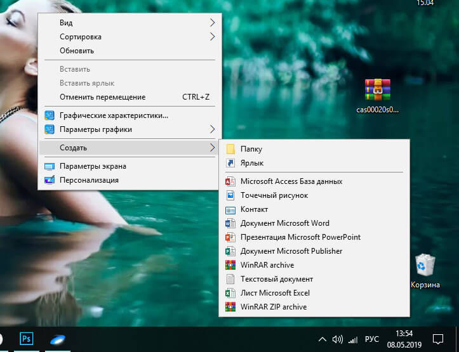Open Параметры экрана display settings
This screenshot has width=459, height=352.
coord(93,166)
